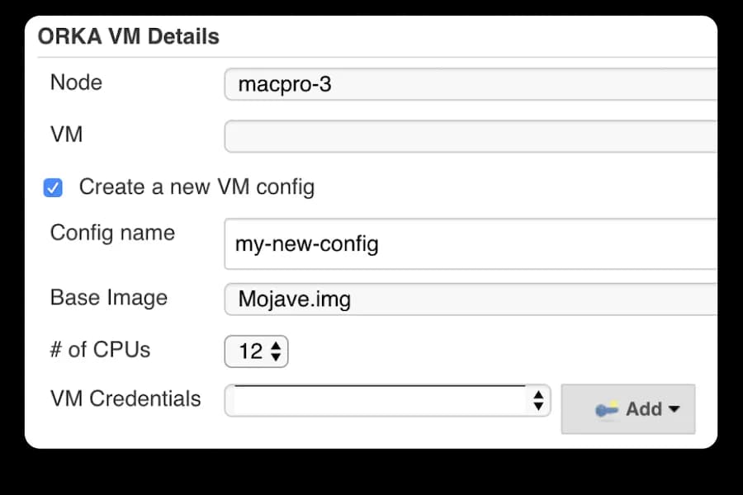The image size is (743, 495).
Task: Click the 'Create a new VM config' label text
Action: pos(196,187)
